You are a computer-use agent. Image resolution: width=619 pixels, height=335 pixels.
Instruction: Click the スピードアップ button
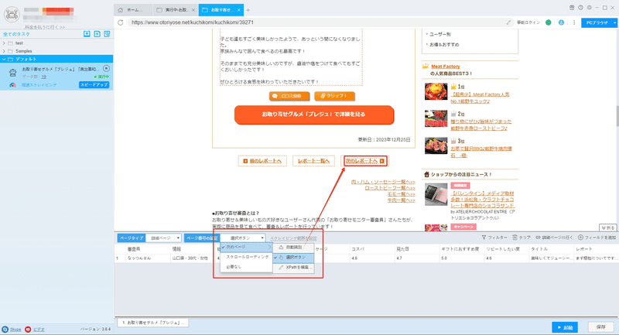(x=94, y=85)
